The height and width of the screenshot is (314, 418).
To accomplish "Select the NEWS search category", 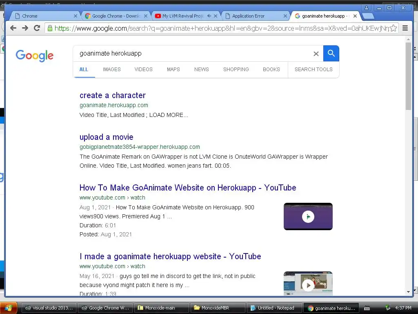I will coord(202,70).
